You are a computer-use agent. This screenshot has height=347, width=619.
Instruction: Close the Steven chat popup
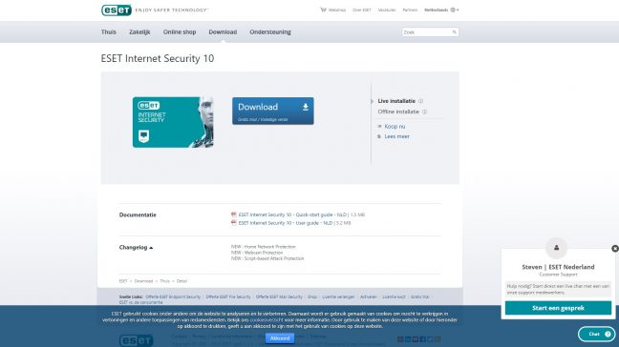click(615, 249)
